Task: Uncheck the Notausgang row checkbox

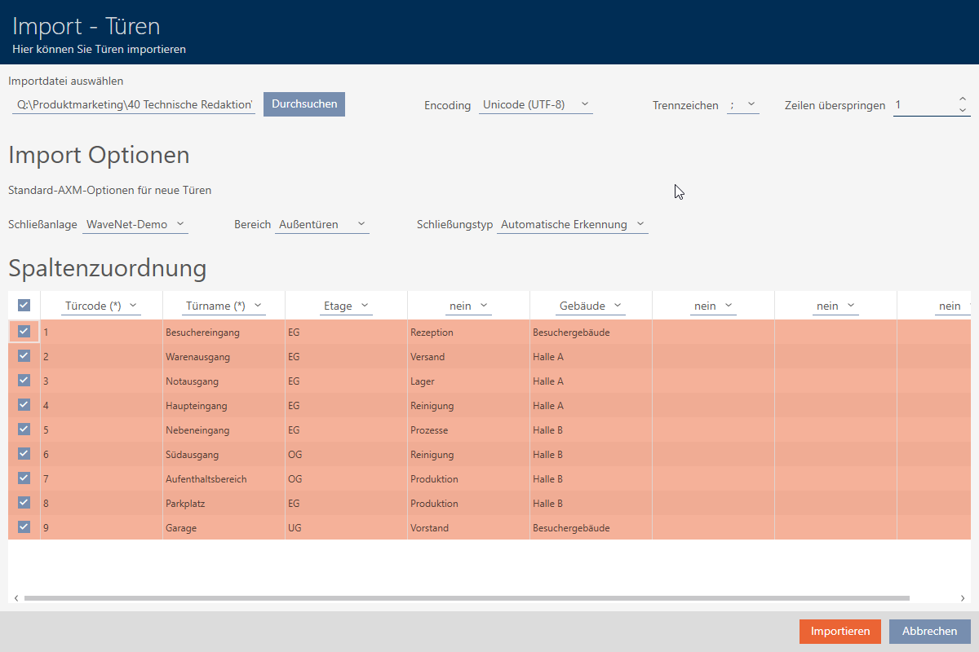Action: click(x=24, y=381)
